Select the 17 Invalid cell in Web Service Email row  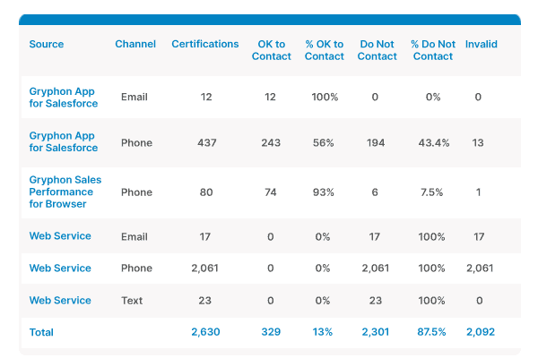(479, 236)
